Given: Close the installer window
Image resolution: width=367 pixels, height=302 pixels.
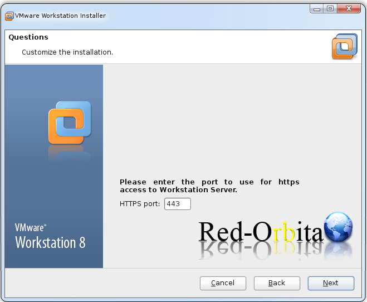Looking at the screenshot, I should coord(349,9).
